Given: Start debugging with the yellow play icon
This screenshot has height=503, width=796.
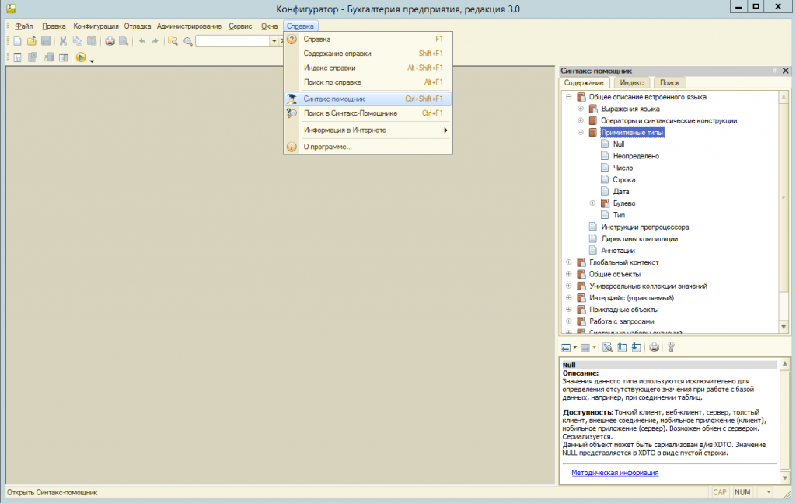Looking at the screenshot, I should coord(81,57).
